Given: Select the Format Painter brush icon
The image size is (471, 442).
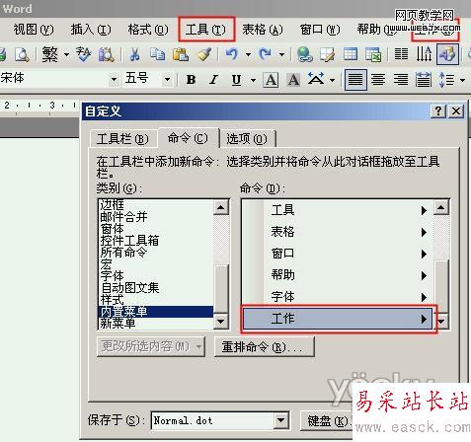Looking at the screenshot, I should (203, 54).
